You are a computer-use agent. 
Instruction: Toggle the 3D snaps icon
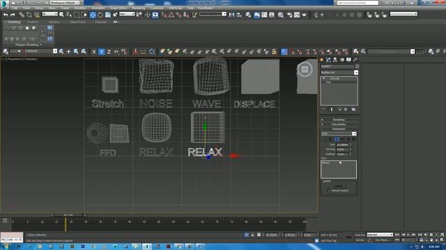pos(164,15)
